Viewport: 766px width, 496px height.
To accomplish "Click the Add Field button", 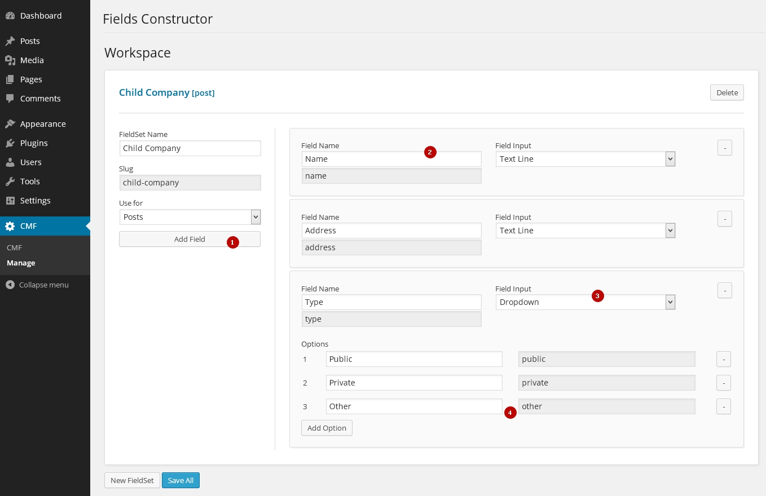I will tap(190, 239).
